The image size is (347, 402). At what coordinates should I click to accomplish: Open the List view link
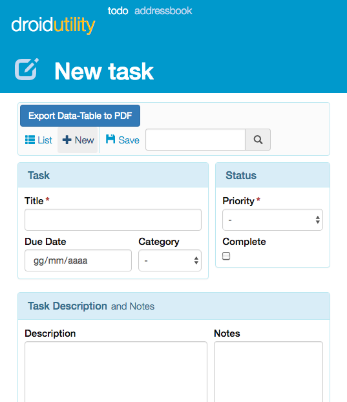tap(39, 140)
